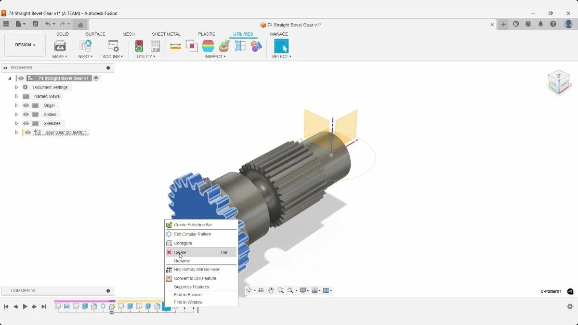Close the 74 Straight Bevel Gear document tab
578x325 pixels.
(492, 25)
